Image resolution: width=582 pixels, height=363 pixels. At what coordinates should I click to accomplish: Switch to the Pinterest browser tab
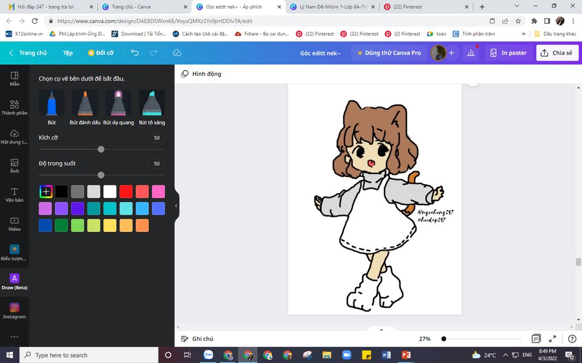[426, 7]
